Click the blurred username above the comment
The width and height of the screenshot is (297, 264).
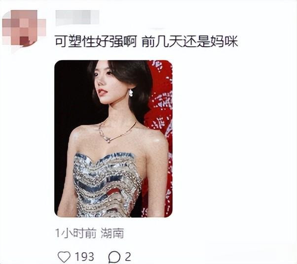pyautogui.click(x=77, y=18)
